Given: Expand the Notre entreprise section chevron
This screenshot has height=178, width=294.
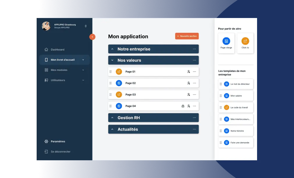Looking at the screenshot, I should point(112,49).
